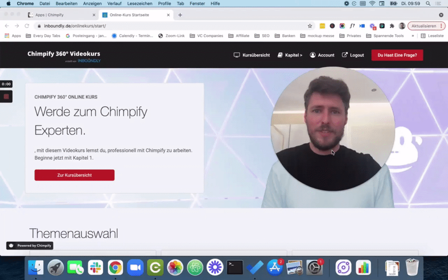Viewport: 448px width, 280px height.
Task: Click the Loom sunburst extension icon
Action: pyautogui.click(x=372, y=26)
